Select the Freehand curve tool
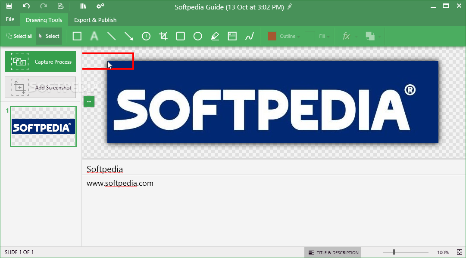466x258 pixels. 249,36
